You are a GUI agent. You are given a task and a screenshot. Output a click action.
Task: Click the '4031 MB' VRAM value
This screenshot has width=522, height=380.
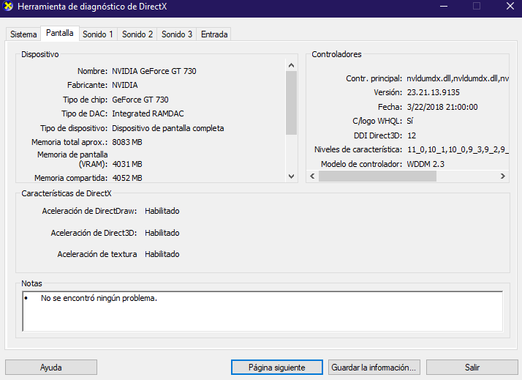tap(127, 164)
